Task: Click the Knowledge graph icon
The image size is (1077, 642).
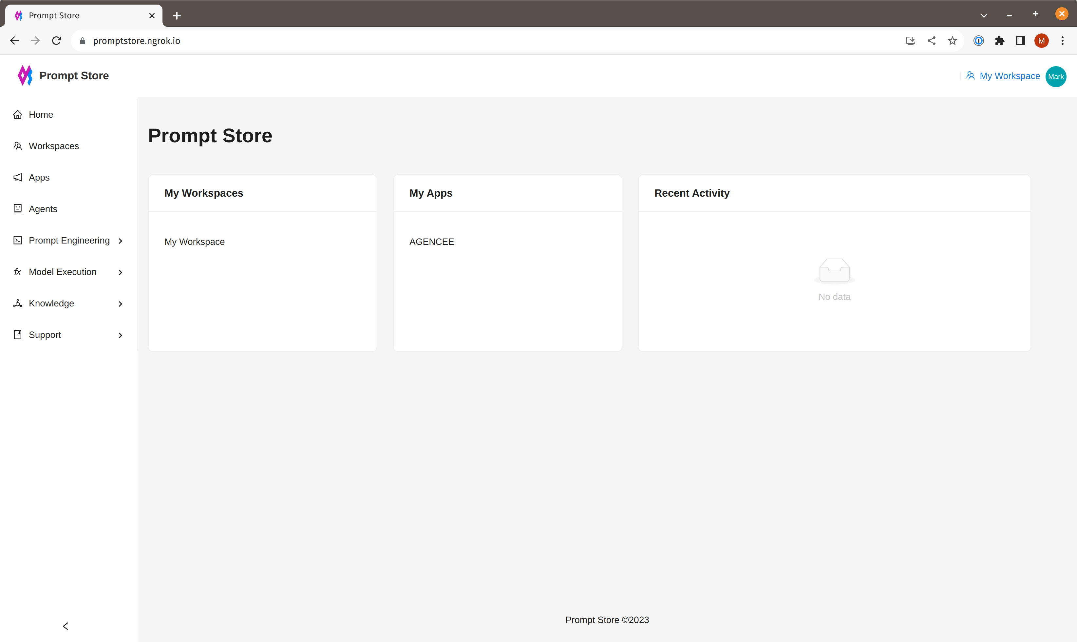Action: (18, 304)
